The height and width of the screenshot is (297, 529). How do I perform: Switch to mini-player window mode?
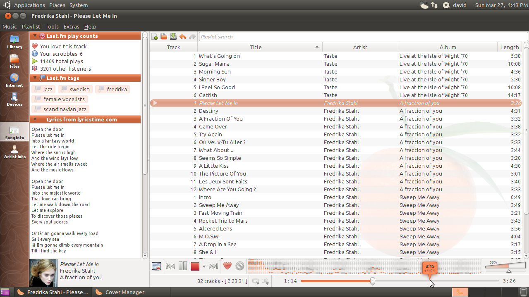(x=156, y=266)
